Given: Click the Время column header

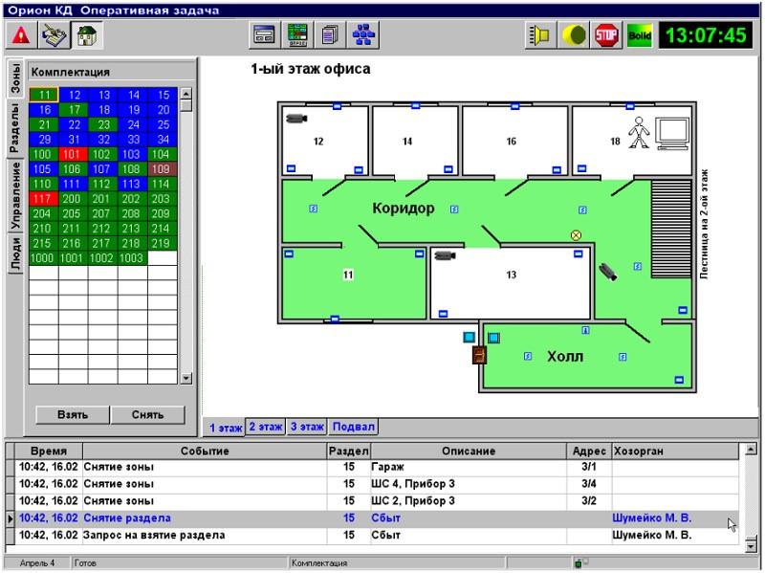Looking at the screenshot, I should [49, 451].
